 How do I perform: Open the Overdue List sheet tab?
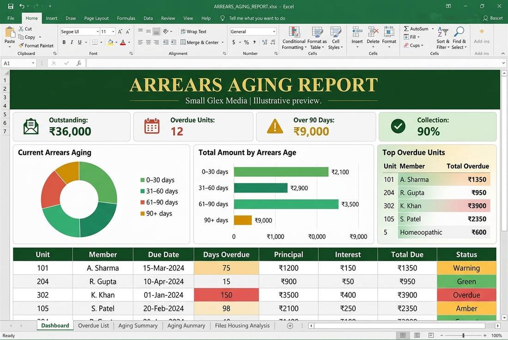pos(93,325)
